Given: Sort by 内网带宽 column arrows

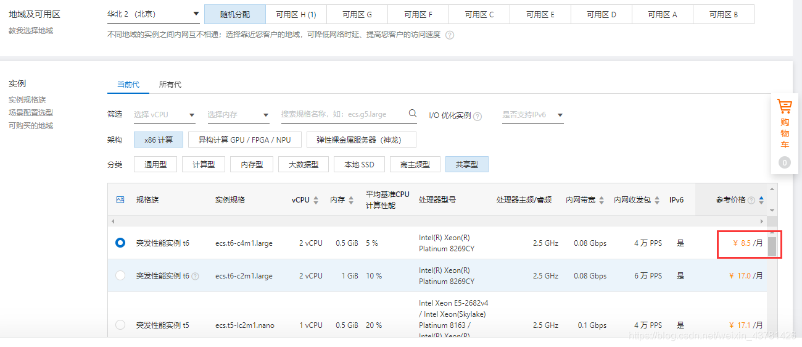Looking at the screenshot, I should 601,200.
